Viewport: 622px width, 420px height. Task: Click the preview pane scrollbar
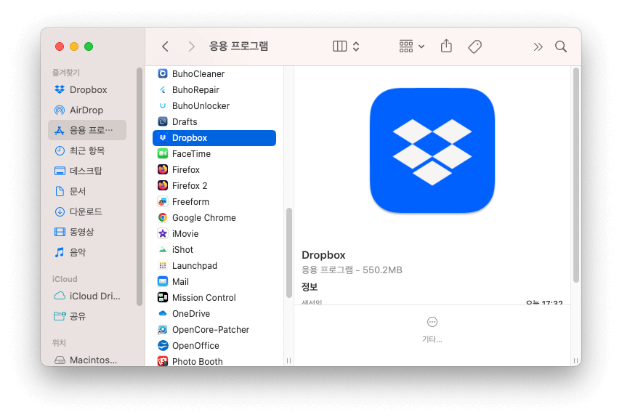click(576, 175)
